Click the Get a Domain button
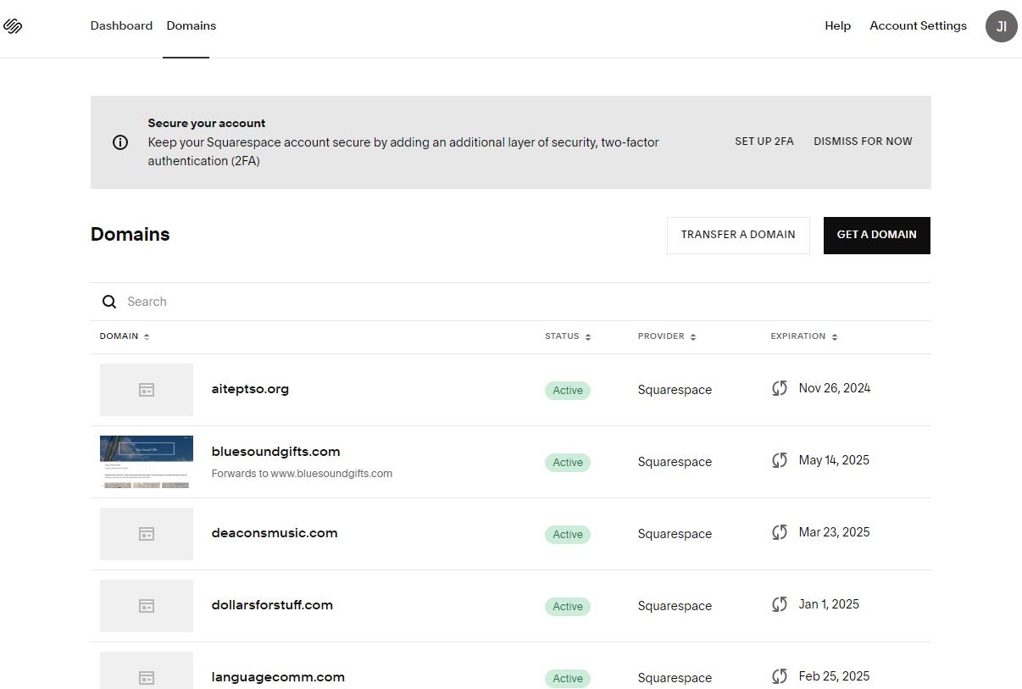 [877, 236]
